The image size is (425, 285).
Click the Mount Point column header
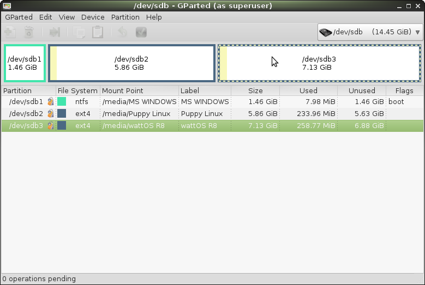tap(139, 90)
